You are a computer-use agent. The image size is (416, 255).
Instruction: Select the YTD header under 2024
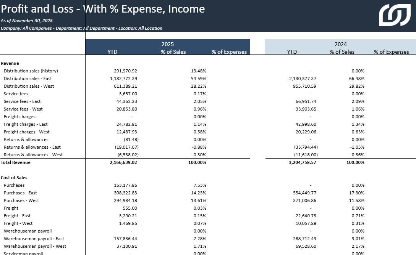pyautogui.click(x=292, y=52)
